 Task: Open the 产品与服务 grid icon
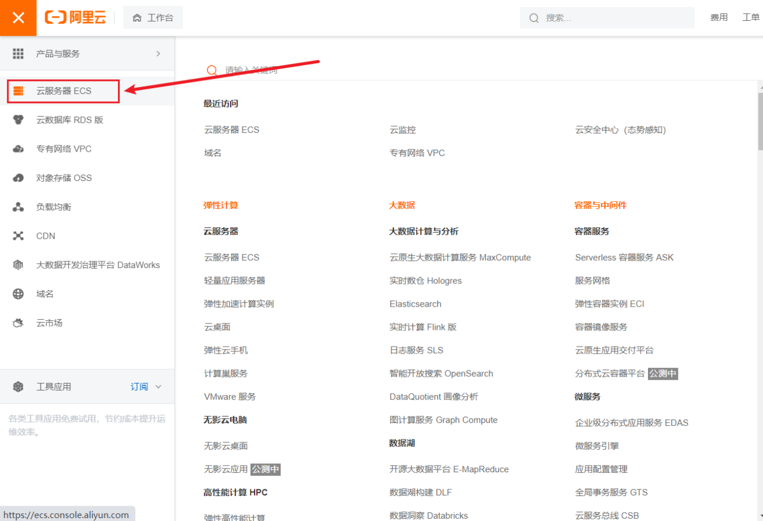coord(18,54)
